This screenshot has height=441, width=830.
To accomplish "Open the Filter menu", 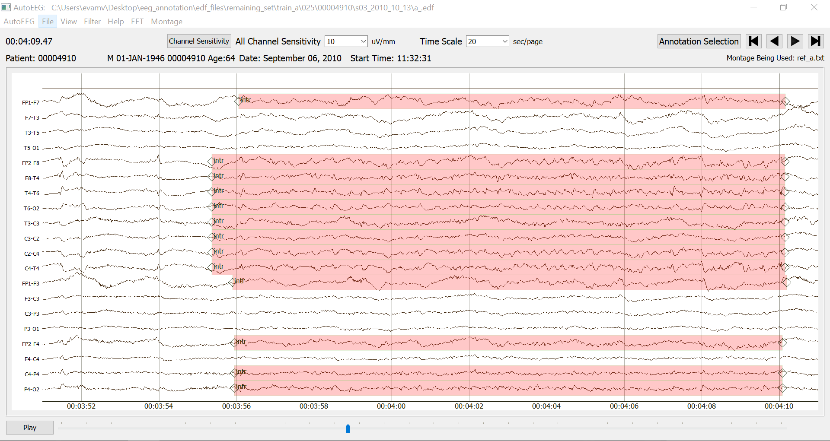I will tap(92, 22).
